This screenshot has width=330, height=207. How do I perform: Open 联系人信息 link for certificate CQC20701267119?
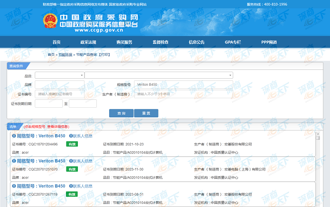(83, 186)
